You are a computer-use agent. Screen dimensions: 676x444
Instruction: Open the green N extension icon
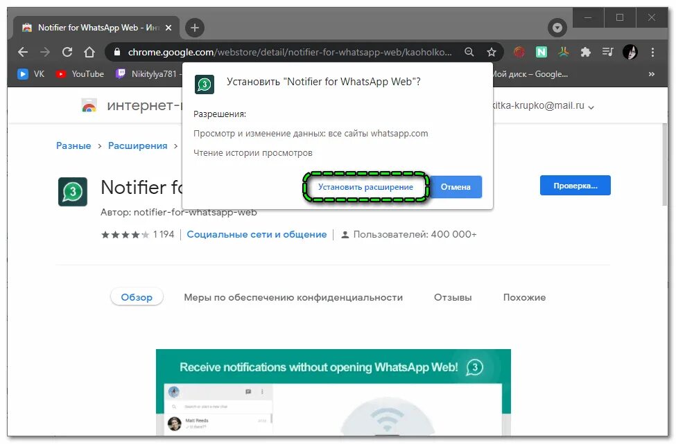[541, 52]
